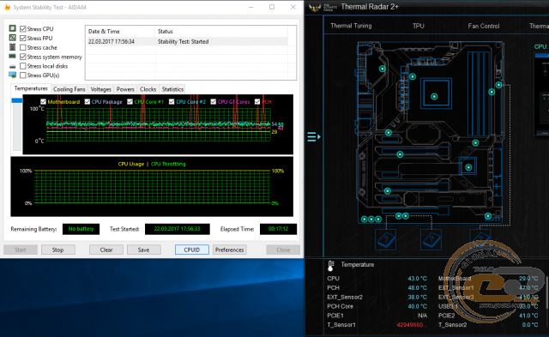
Task: Click the FPU icon beside Stress FPU
Action: [x=13, y=38]
